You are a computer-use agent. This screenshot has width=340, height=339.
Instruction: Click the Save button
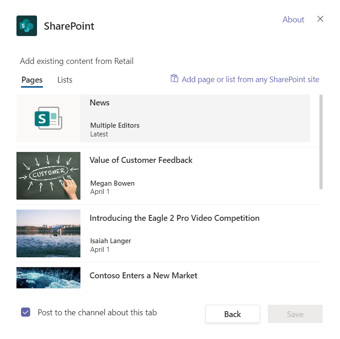295,314
